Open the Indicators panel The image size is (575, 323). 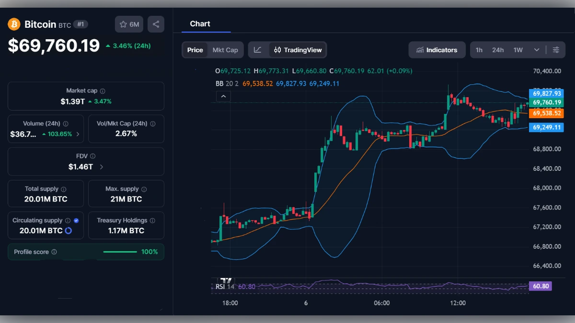pos(437,50)
